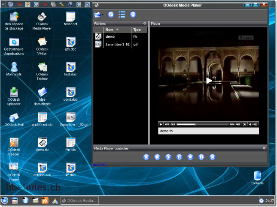Open antoine.doc desktop file
277x207 pixels.
point(42,170)
